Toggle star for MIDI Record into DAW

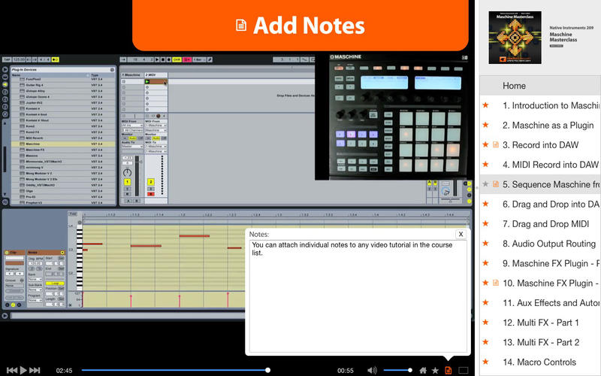(x=485, y=164)
